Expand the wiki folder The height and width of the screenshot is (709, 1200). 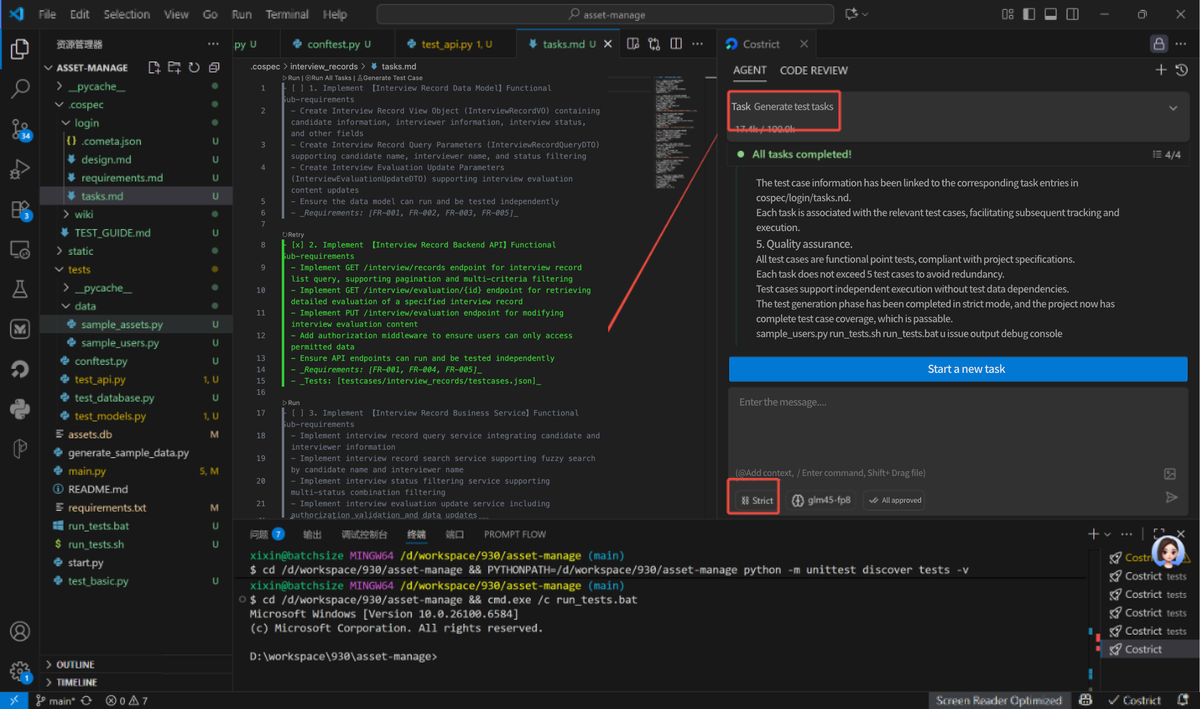tap(83, 214)
